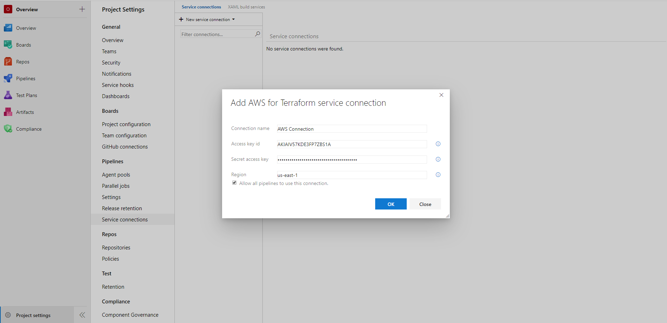Select the Pipelines icon

point(8,78)
